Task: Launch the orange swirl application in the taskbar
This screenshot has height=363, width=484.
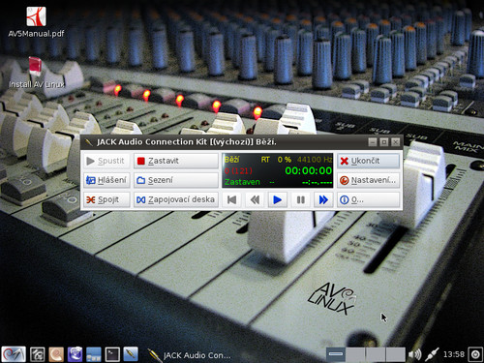Action: (x=56, y=354)
